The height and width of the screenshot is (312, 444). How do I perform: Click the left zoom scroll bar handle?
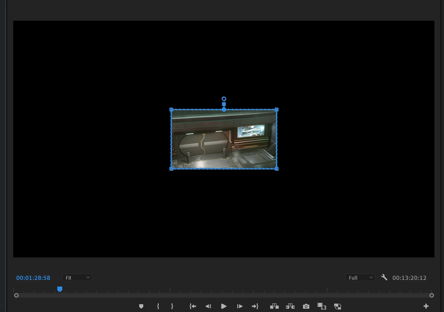[x=16, y=296]
